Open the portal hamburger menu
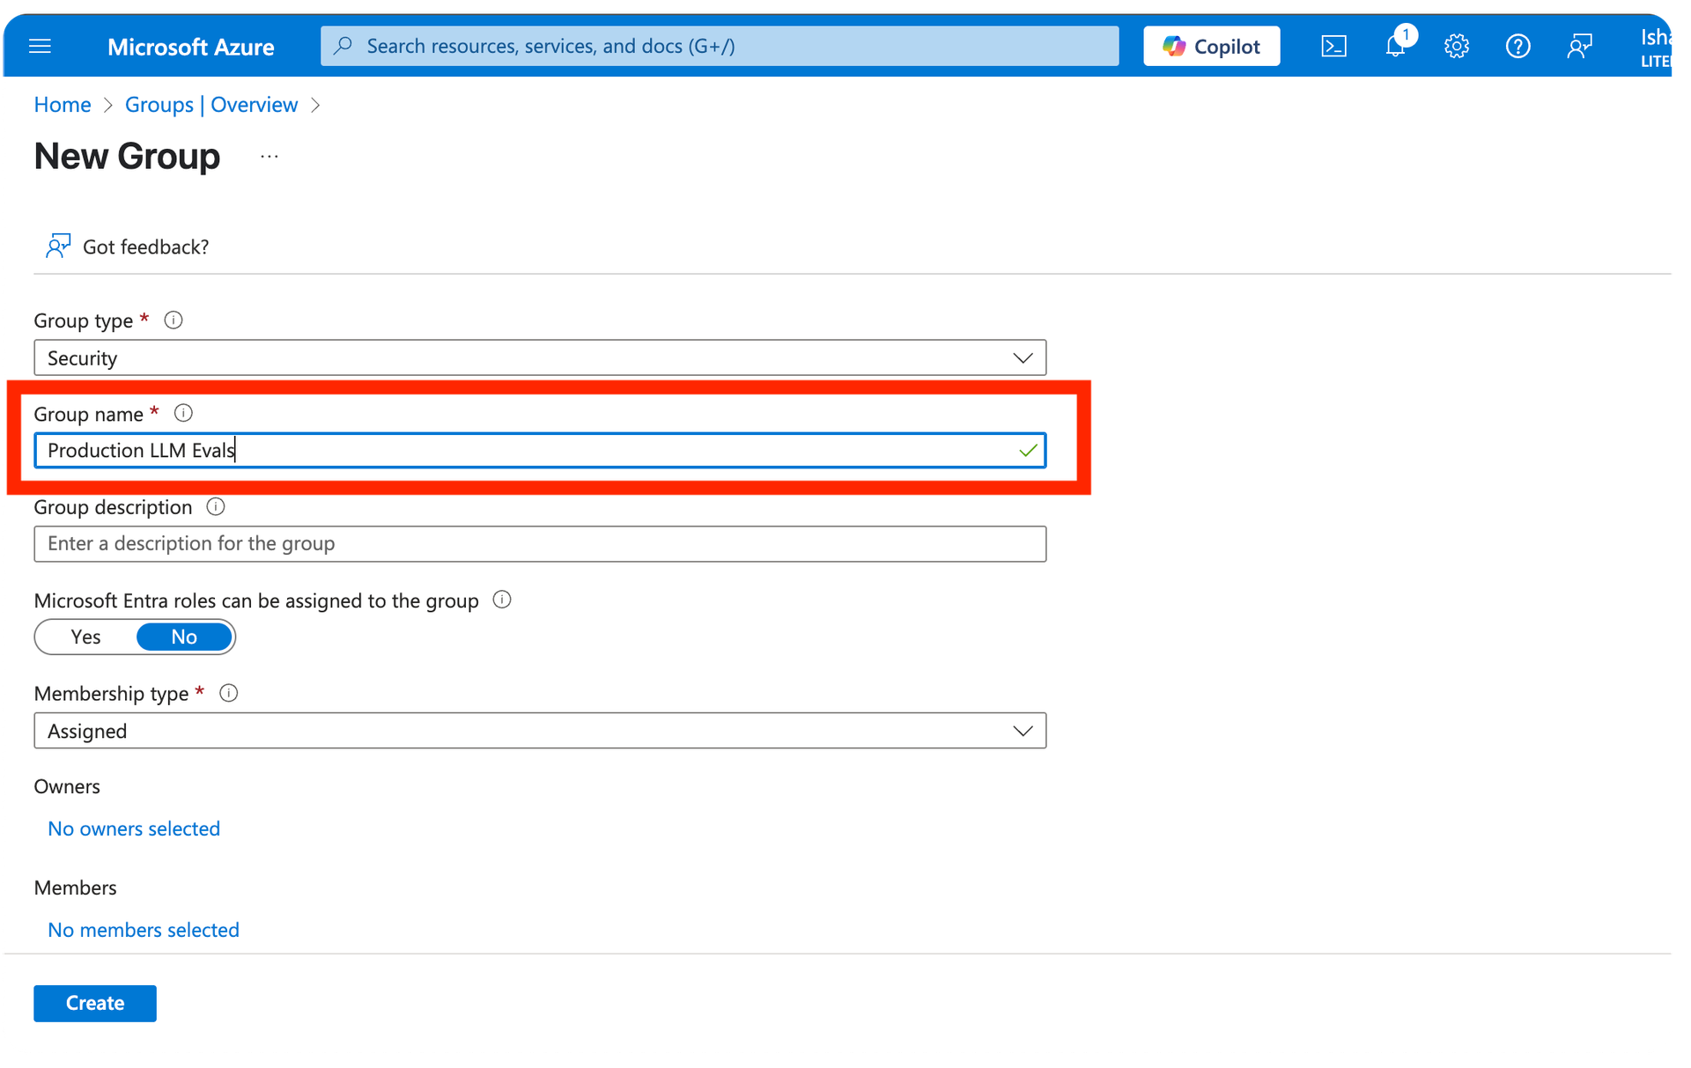Viewport: 1691px width, 1068px height. coord(40,46)
